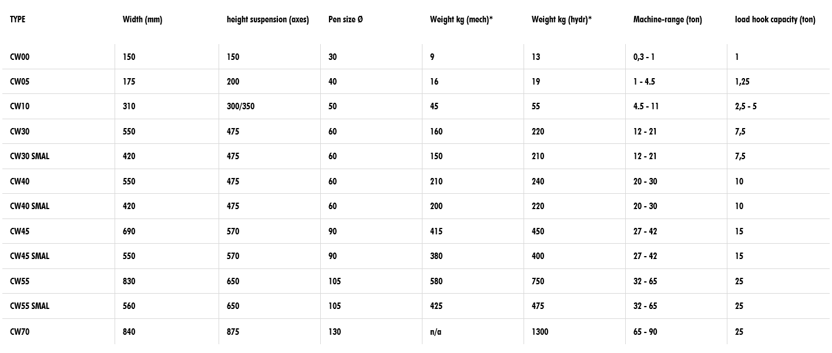832x353 pixels.
Task: Select the CW40 SMAL row label
Action: [29, 206]
